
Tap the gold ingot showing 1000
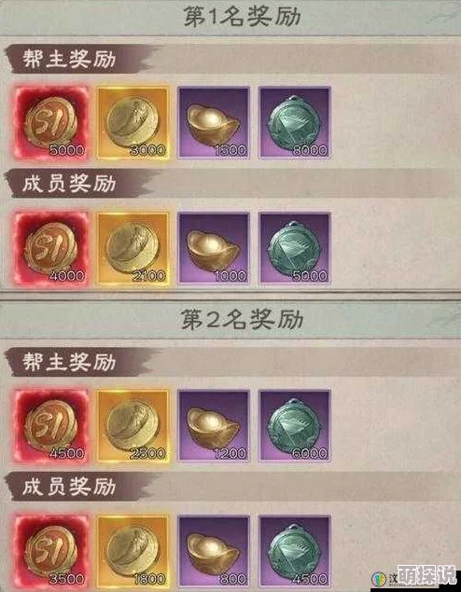click(x=214, y=248)
